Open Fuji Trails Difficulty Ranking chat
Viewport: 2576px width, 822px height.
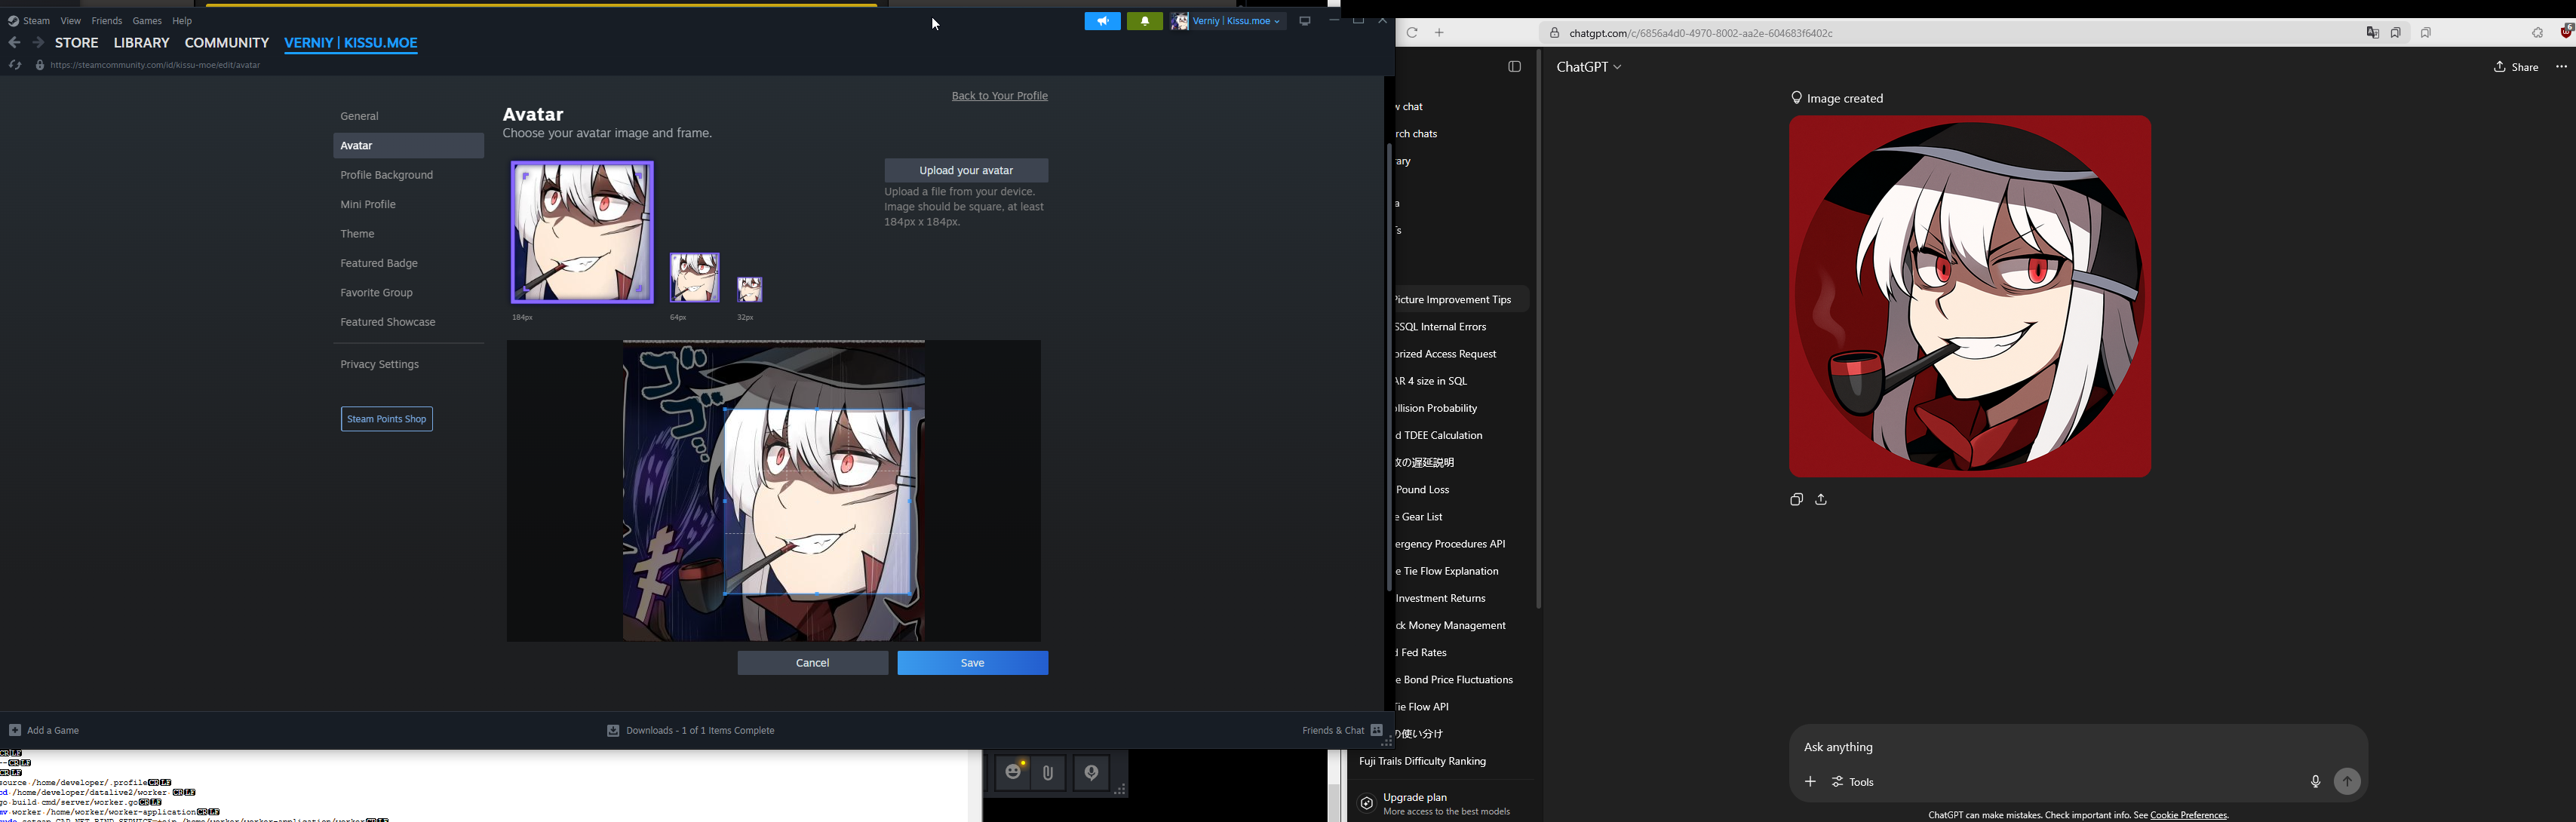tap(1423, 762)
